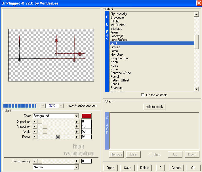Image resolution: width=202 pixels, height=172 pixels.
Task: Click the Add to stack button
Action: click(x=154, y=107)
